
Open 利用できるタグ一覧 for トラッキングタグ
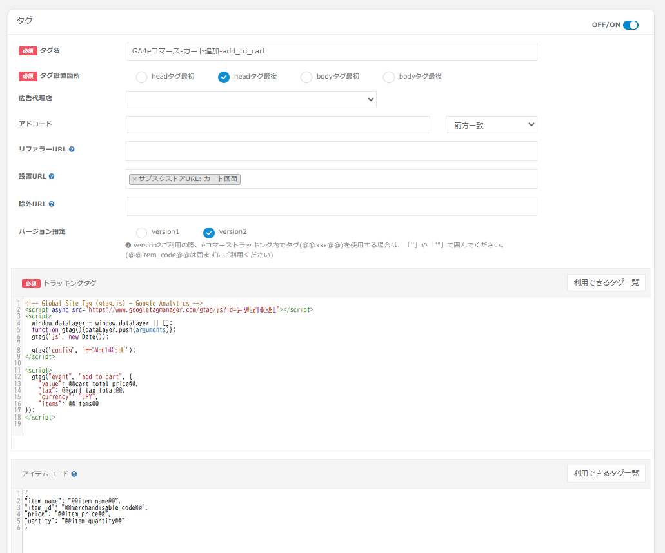pos(606,283)
